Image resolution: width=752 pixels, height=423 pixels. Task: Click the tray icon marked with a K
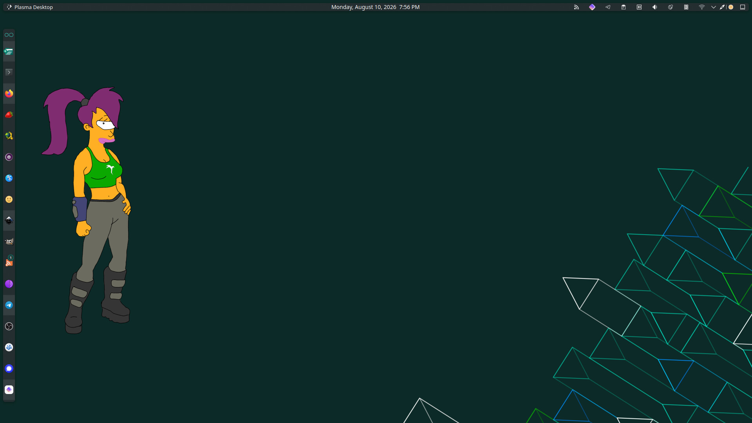click(686, 7)
